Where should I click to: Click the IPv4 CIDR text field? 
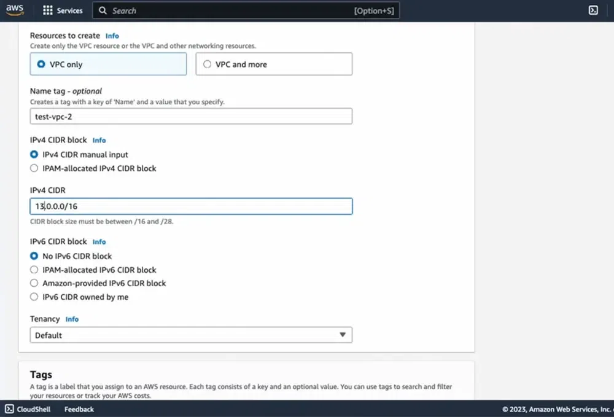click(x=191, y=206)
